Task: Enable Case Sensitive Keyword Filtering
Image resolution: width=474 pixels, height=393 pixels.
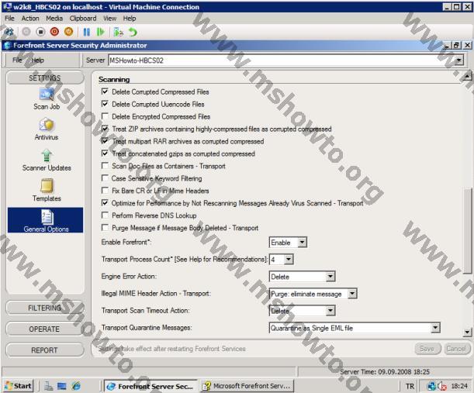Action: tap(105, 178)
